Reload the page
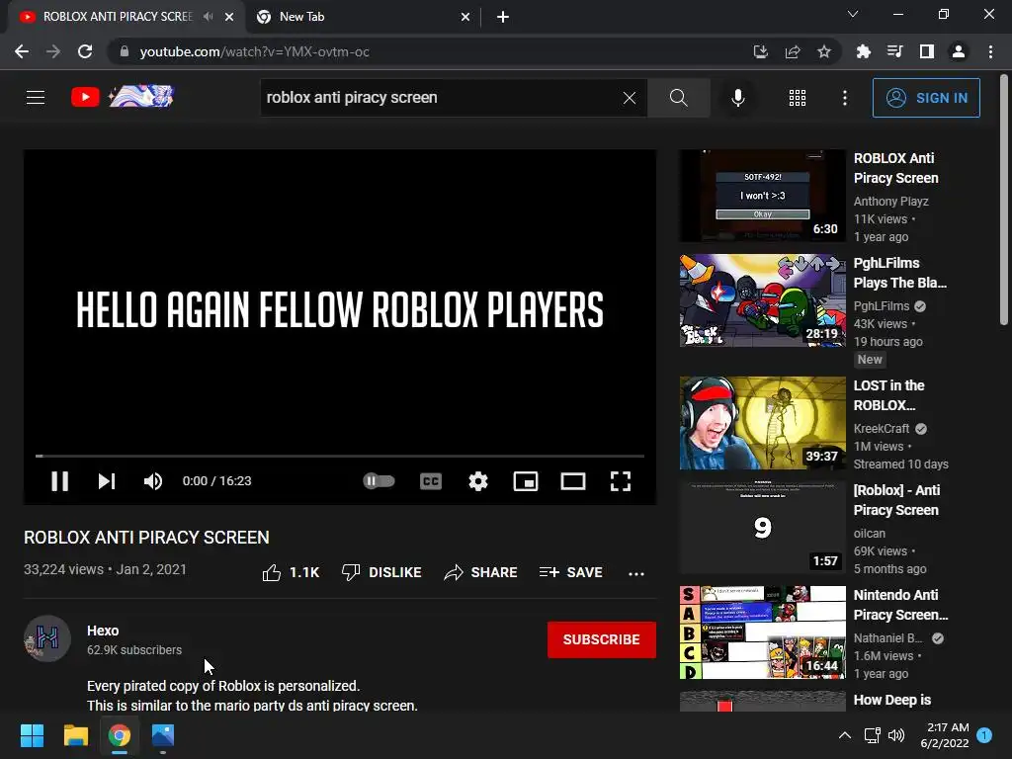The width and height of the screenshot is (1012, 759). click(85, 51)
